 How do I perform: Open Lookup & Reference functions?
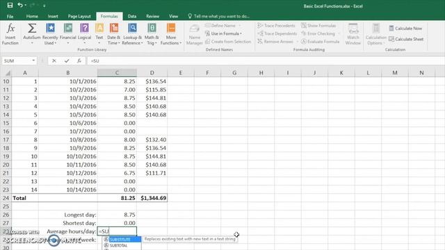point(132,34)
